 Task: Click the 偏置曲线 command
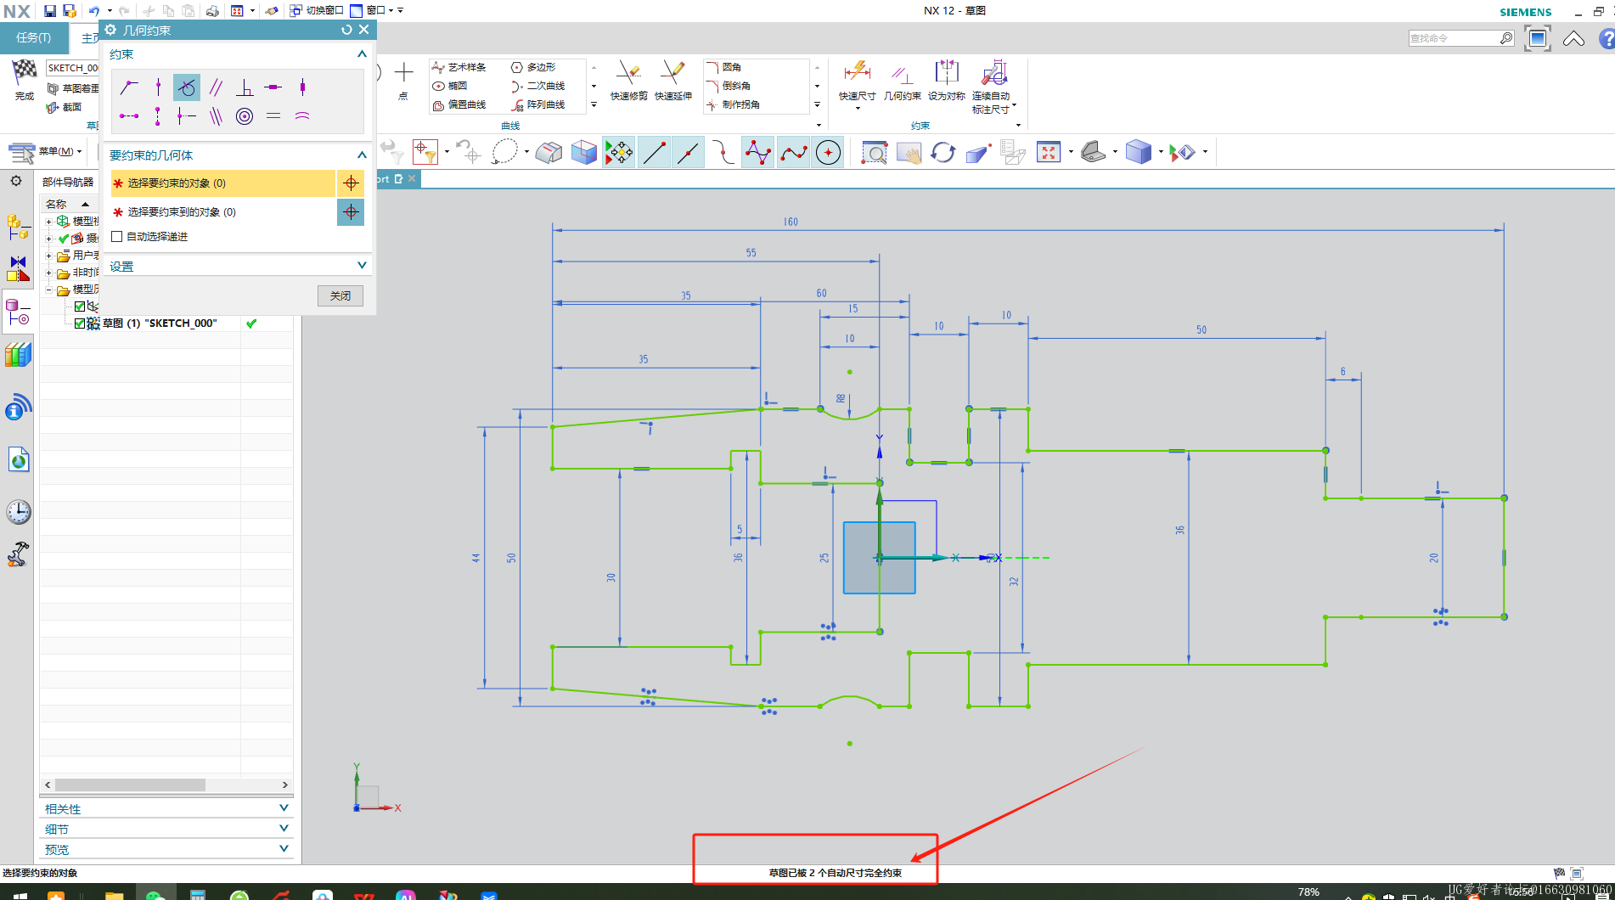(x=459, y=104)
